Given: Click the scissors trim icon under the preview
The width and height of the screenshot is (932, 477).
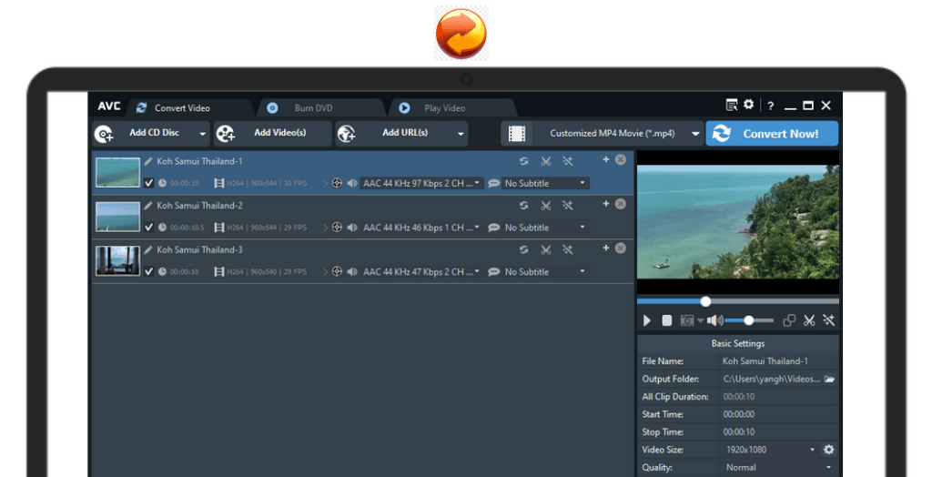Looking at the screenshot, I should click(x=809, y=320).
